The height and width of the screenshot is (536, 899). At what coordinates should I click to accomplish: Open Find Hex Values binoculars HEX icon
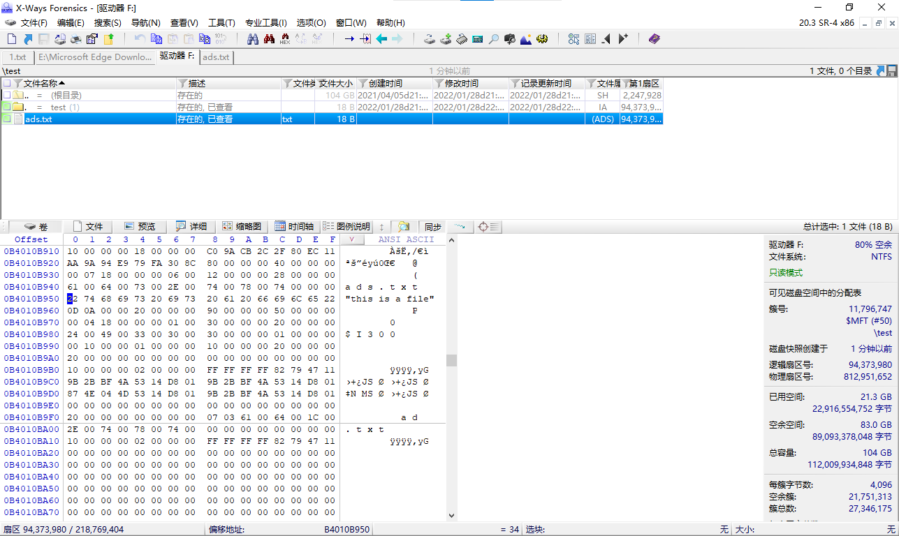click(285, 39)
